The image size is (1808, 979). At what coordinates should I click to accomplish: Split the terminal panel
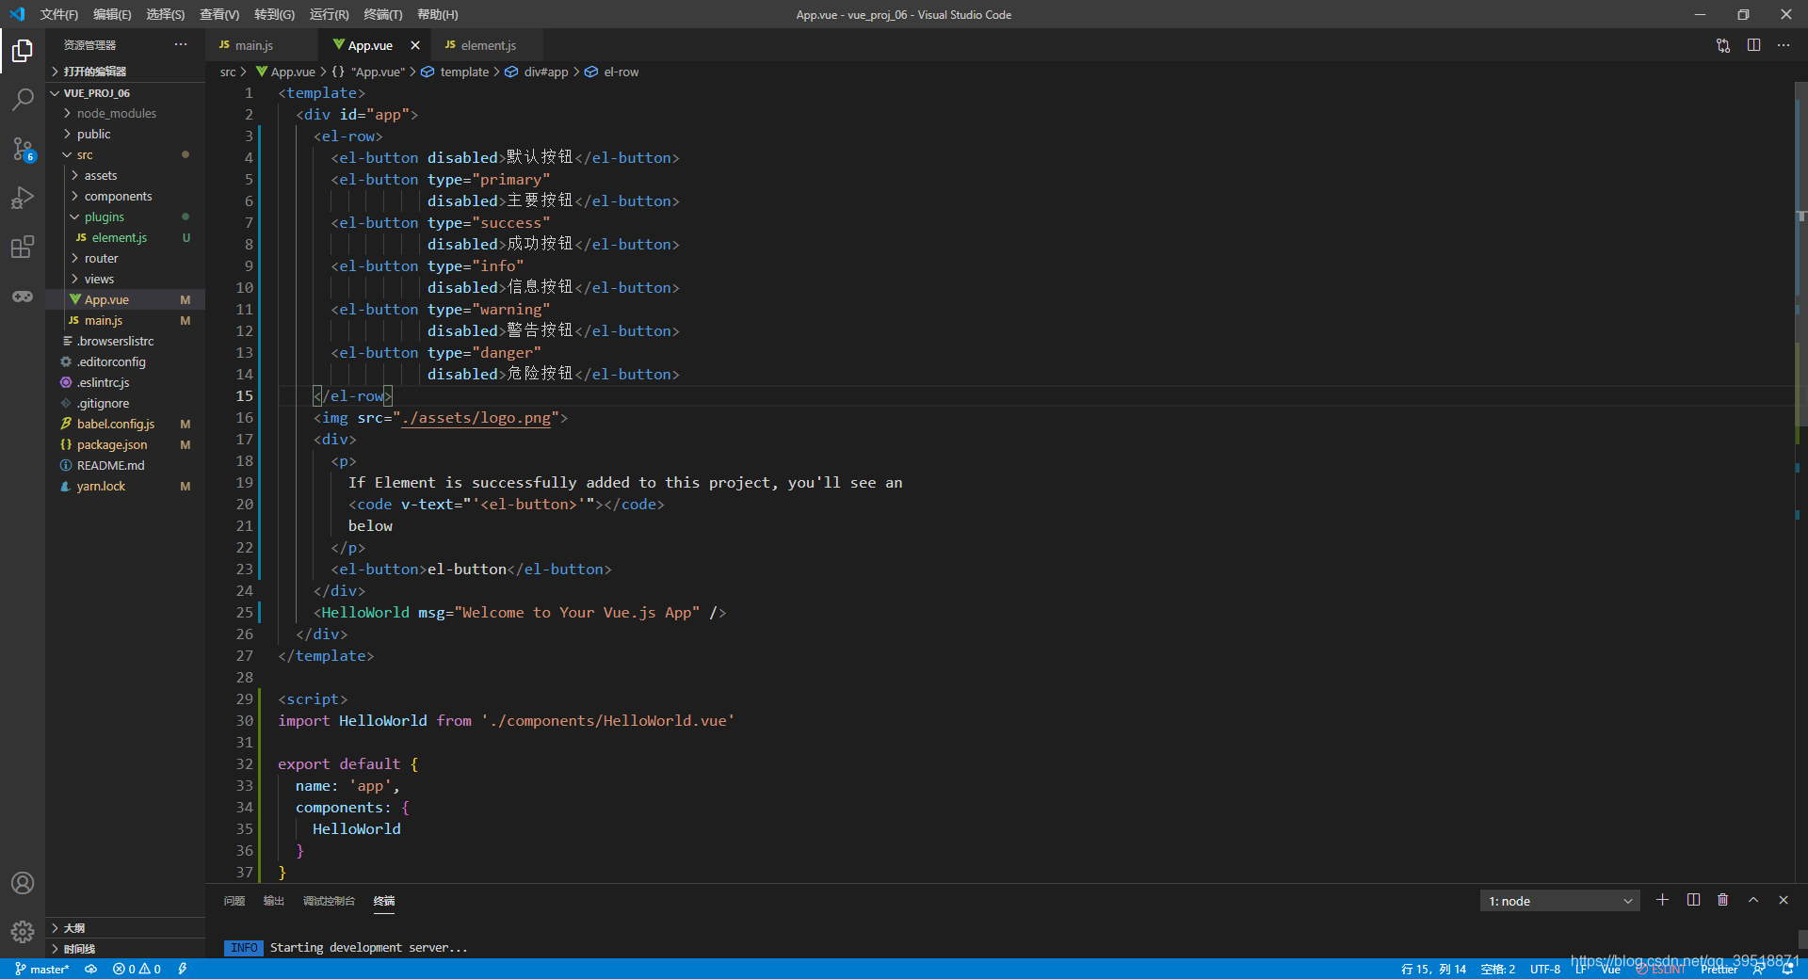[x=1693, y=900]
